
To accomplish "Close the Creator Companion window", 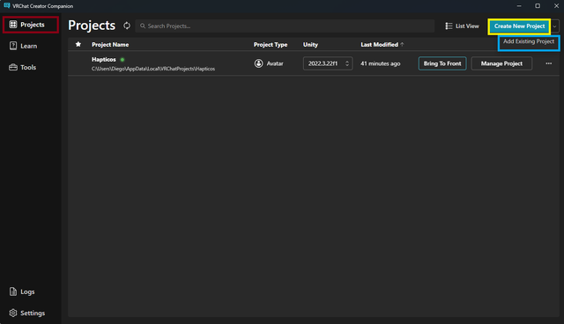I will (x=556, y=6).
